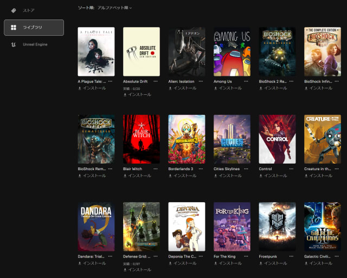Screen dimensions: 347x278
Task: Install Galactic Civilizations via インストール
Action: (318, 263)
